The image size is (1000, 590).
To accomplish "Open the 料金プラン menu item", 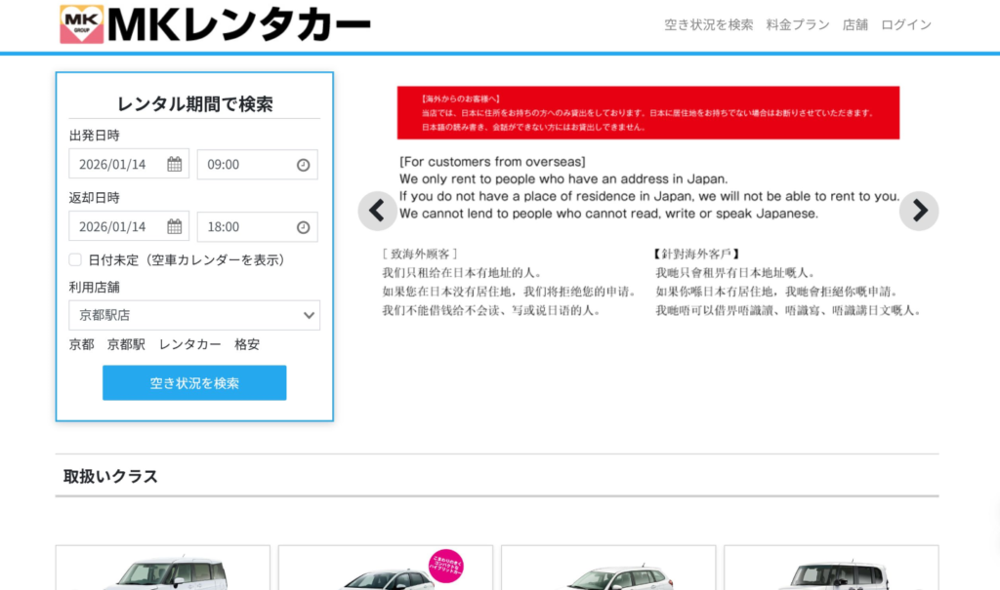I will [798, 25].
